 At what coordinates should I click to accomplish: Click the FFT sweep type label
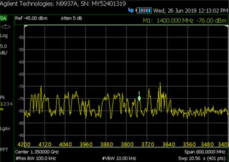tap(4, 150)
